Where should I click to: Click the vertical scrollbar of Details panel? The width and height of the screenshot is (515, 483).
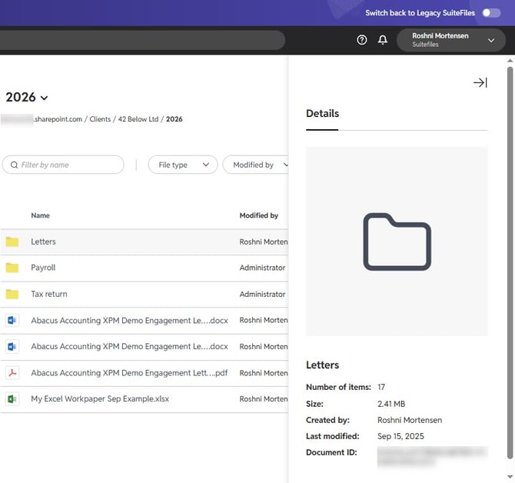tap(510, 263)
